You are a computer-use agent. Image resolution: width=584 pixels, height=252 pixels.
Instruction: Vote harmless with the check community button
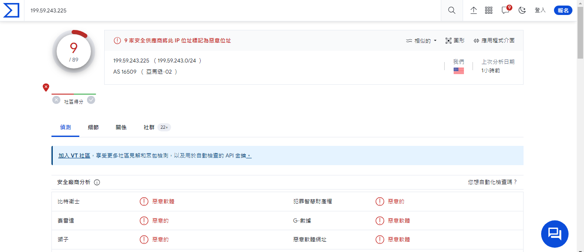(91, 100)
